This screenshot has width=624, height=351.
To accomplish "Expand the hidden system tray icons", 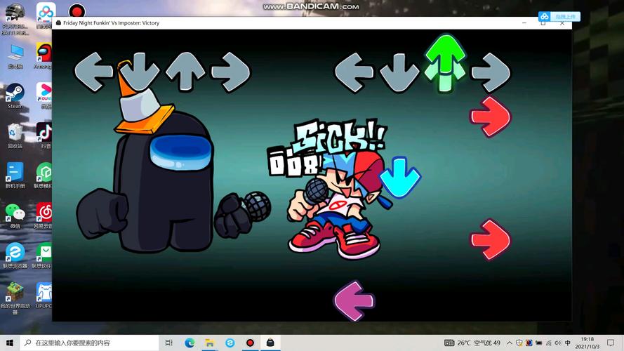I will [x=510, y=343].
